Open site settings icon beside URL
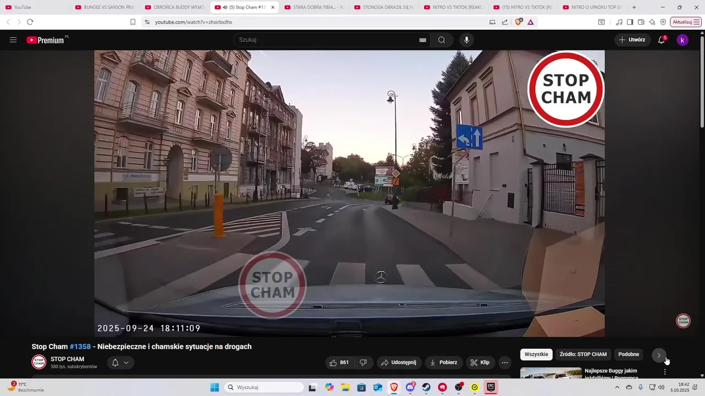Image resolution: width=705 pixels, height=396 pixels. (x=147, y=22)
